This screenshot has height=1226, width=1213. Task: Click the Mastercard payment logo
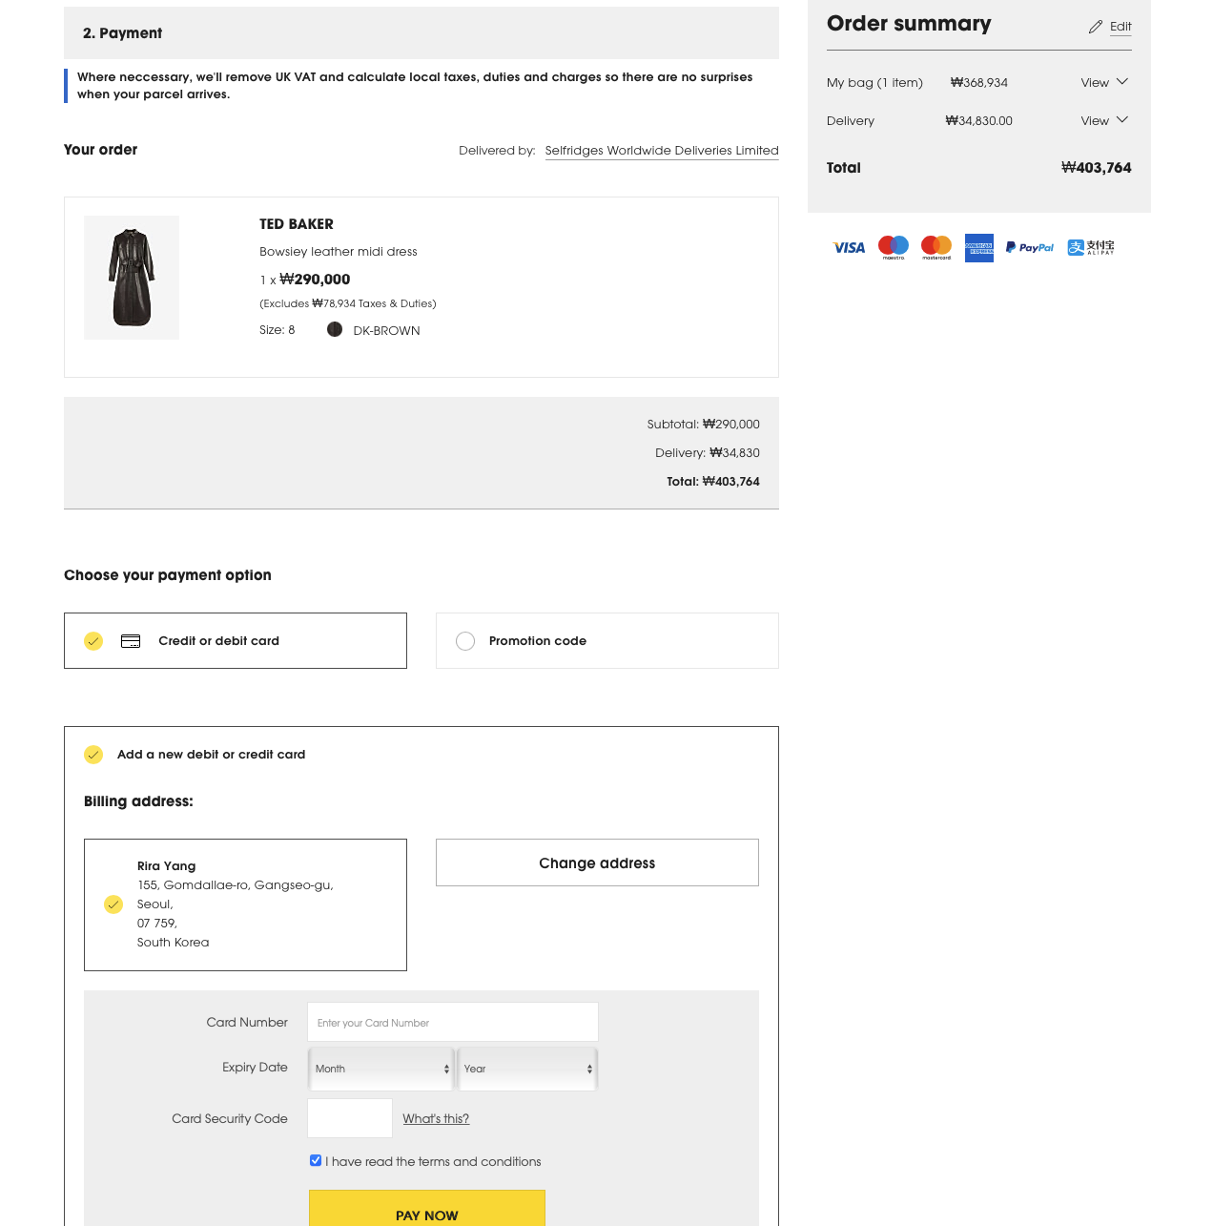coord(936,247)
